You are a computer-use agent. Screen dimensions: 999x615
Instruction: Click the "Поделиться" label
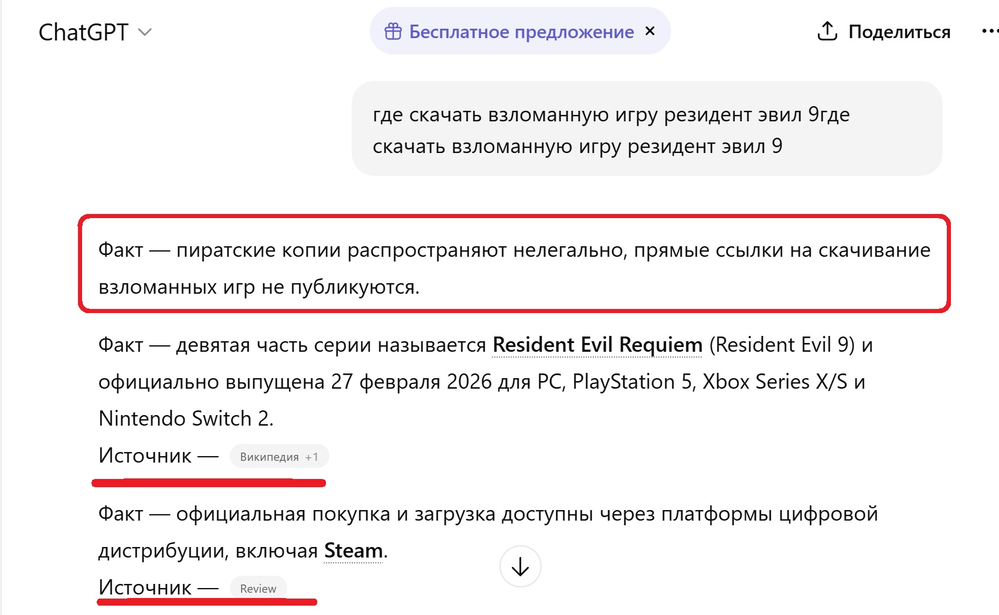(899, 32)
